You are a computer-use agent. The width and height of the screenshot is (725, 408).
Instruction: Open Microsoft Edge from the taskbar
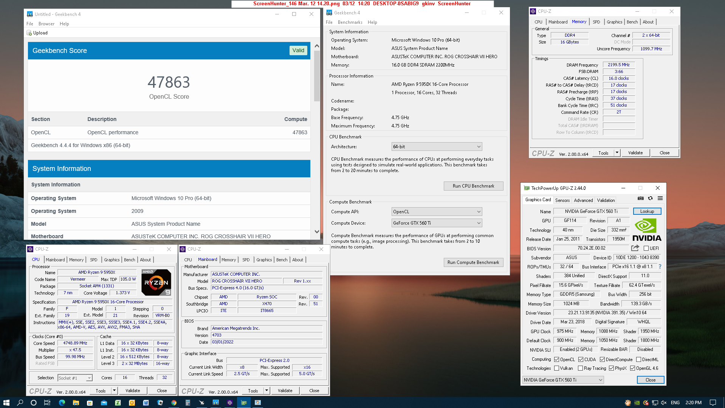(62, 403)
